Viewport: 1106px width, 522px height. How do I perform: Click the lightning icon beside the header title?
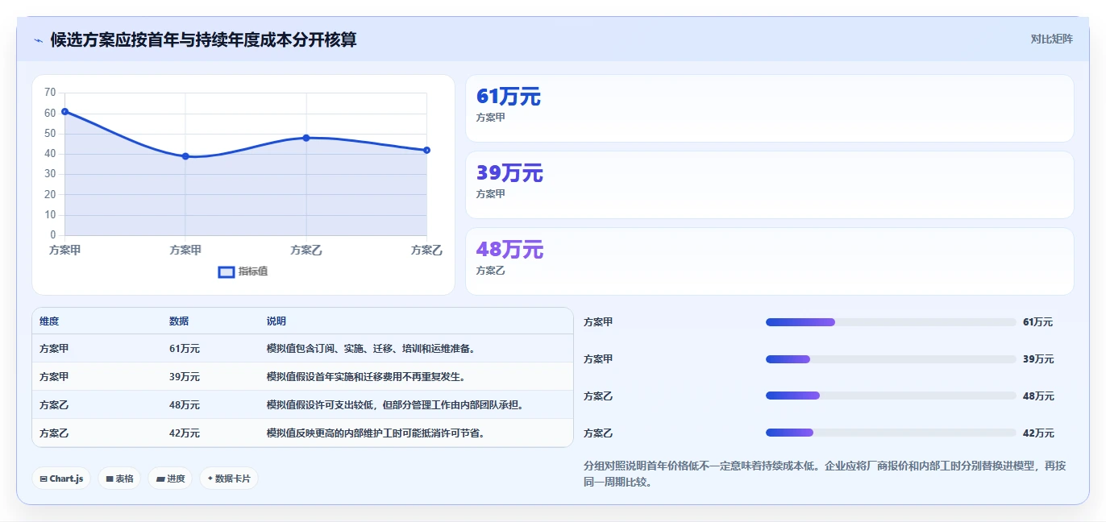tap(38, 39)
